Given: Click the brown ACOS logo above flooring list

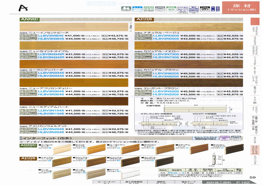Looking at the screenshot, I should click(144, 20).
